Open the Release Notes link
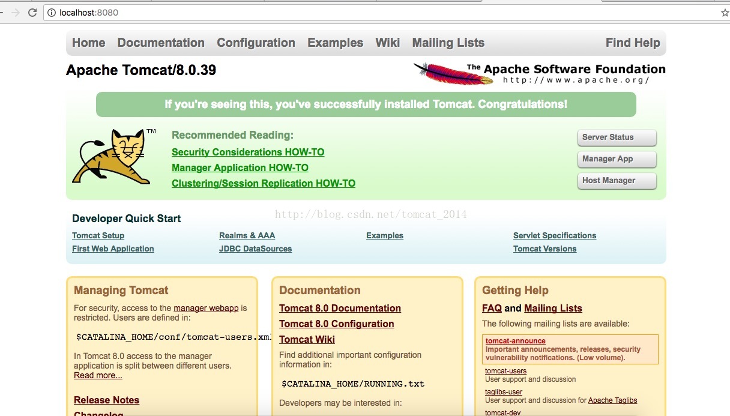Viewport: 730px width, 416px height. point(106,400)
